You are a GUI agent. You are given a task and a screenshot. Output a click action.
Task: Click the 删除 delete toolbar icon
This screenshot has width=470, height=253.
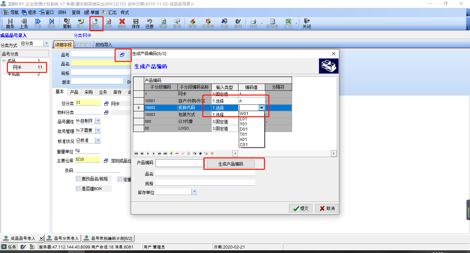coord(122,24)
